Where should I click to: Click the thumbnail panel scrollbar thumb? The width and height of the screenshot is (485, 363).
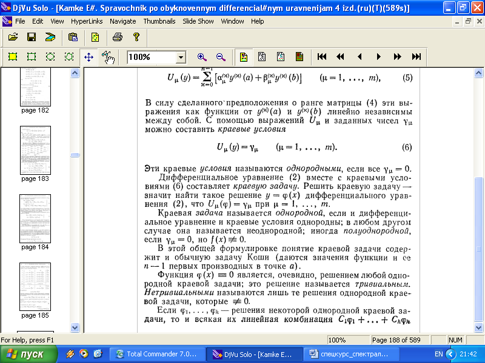75,155
